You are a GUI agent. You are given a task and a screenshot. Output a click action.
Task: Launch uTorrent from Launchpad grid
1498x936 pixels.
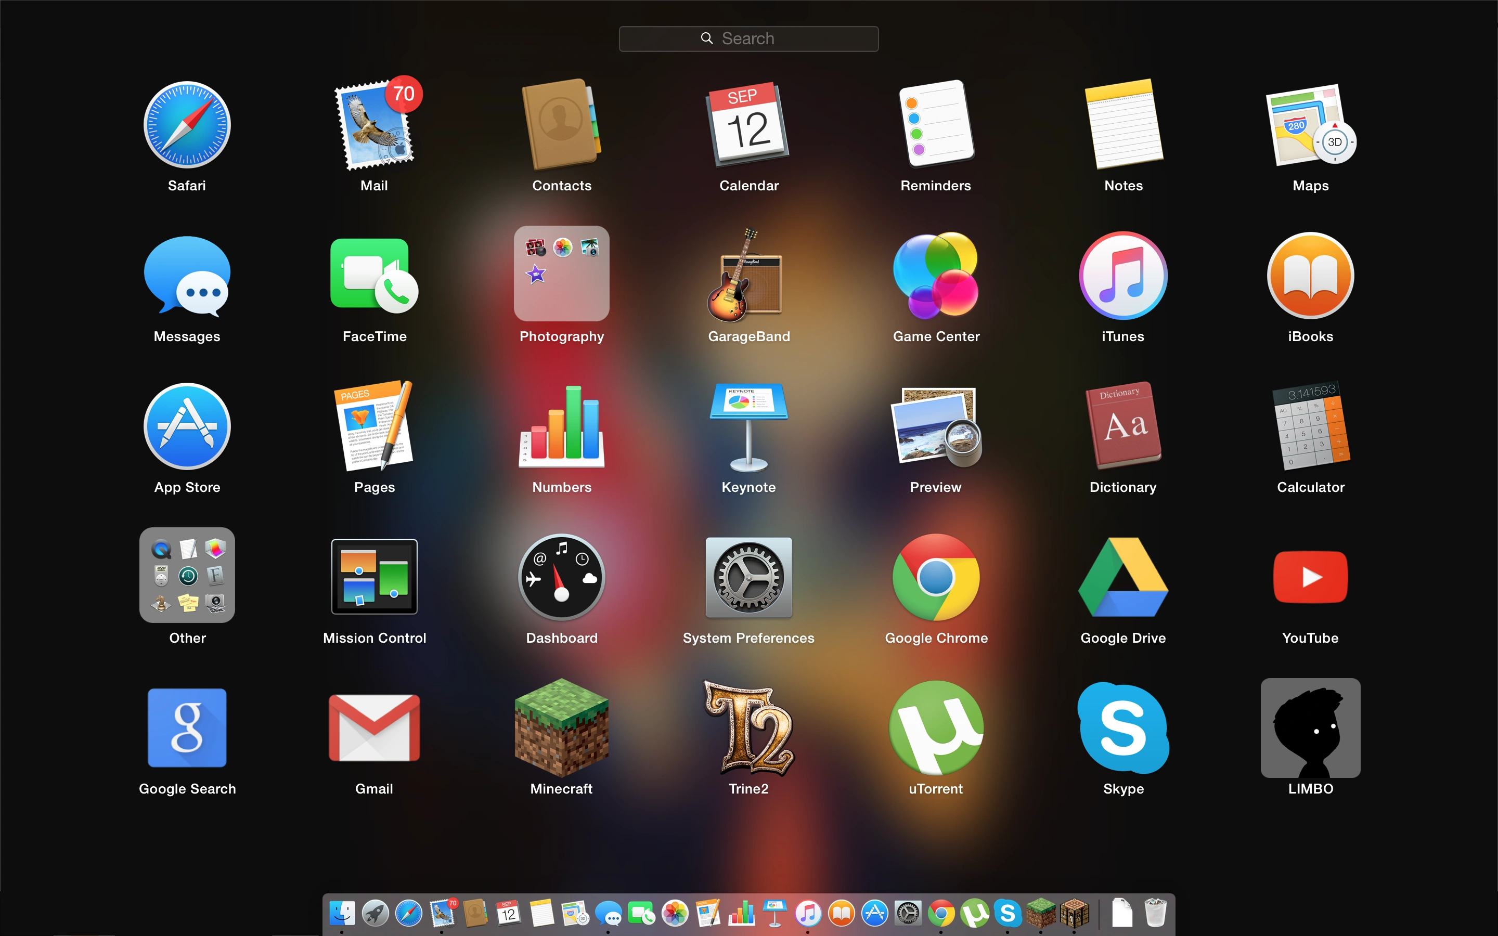936,728
